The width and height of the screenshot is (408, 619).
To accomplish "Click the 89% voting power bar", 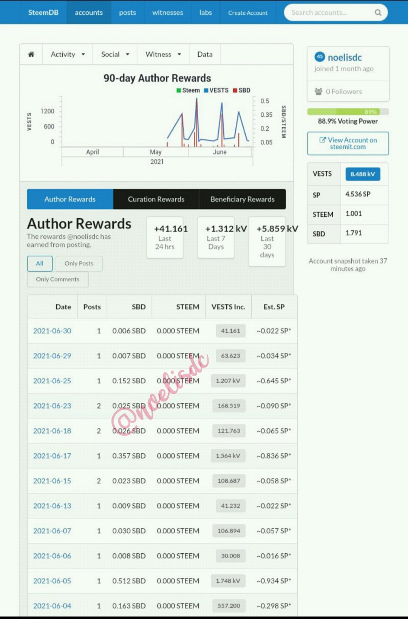I will pos(348,112).
